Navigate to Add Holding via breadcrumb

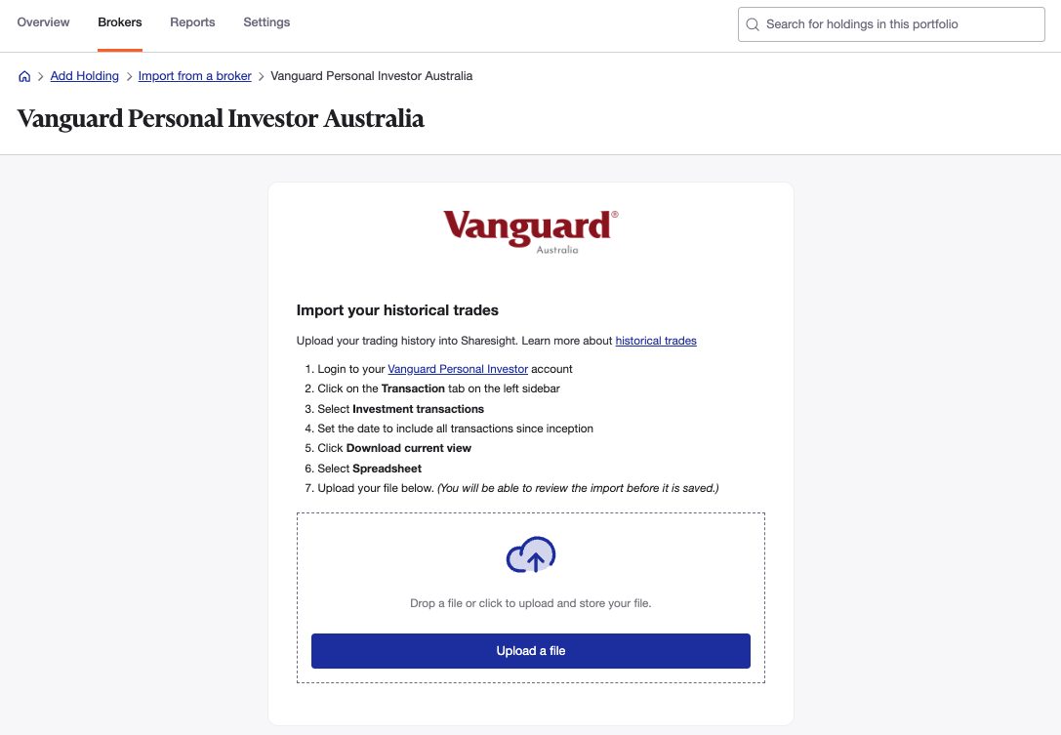(84, 75)
